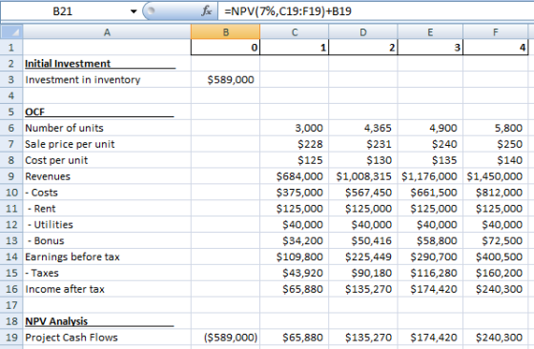Click the Select All corner button
Viewport: 534px width, 349px height.
pos(11,32)
